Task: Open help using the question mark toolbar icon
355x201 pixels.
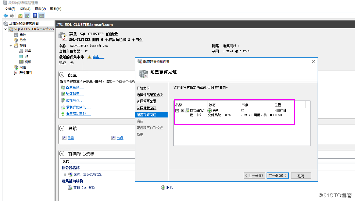Action: [35, 15]
